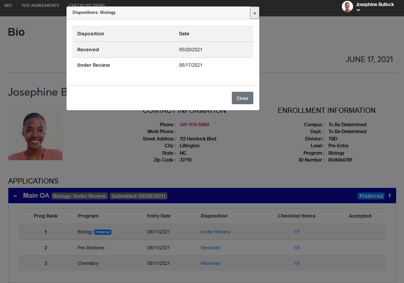Close the Dispositions dialog with the × icon
Image resolution: width=404 pixels, height=283 pixels.
(255, 13)
